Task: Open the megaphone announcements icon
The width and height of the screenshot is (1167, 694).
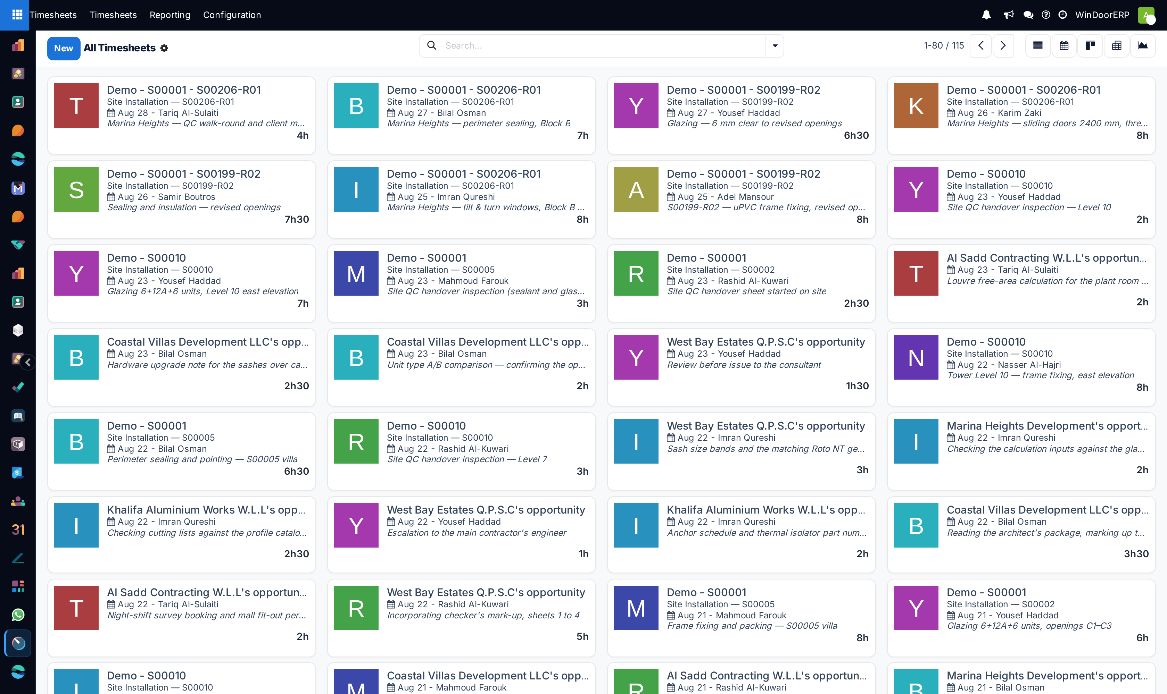Action: click(x=1009, y=15)
